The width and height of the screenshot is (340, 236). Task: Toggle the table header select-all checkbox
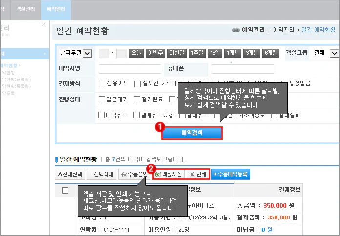click(x=65, y=190)
